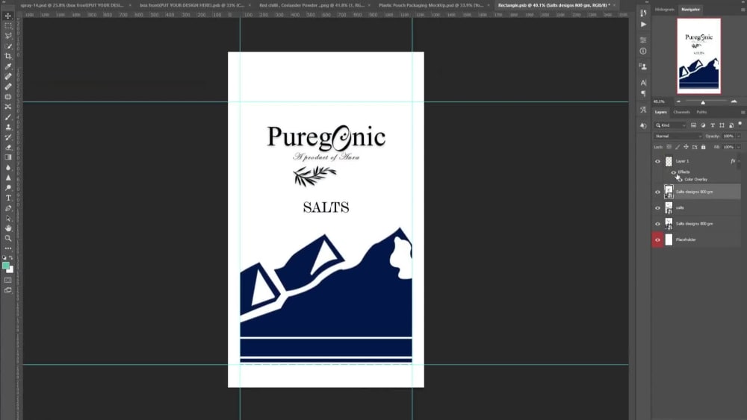
Task: Open the Fill slider arrow
Action: pos(739,147)
